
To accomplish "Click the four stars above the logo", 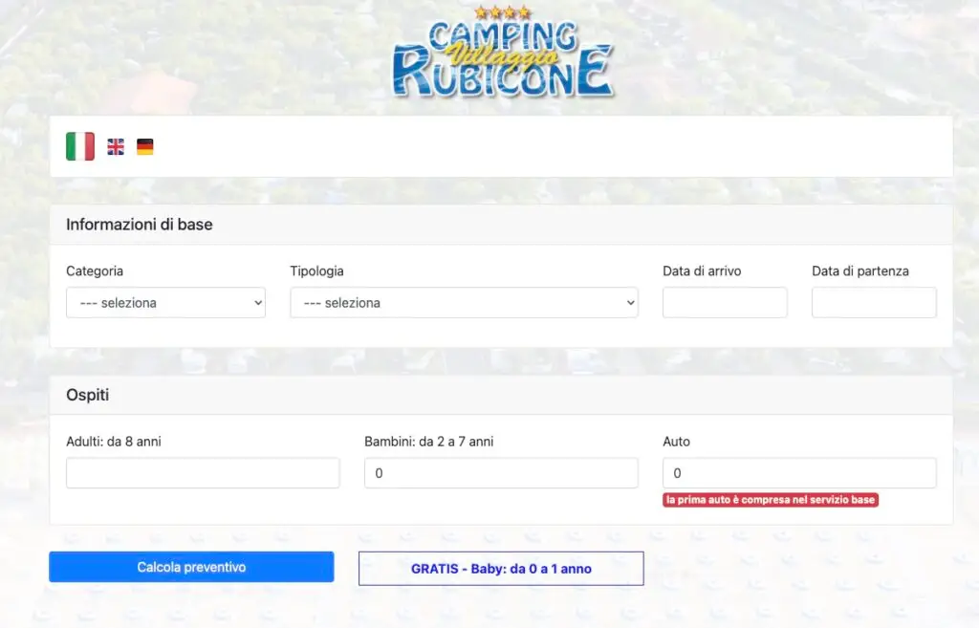I will pyautogui.click(x=502, y=12).
